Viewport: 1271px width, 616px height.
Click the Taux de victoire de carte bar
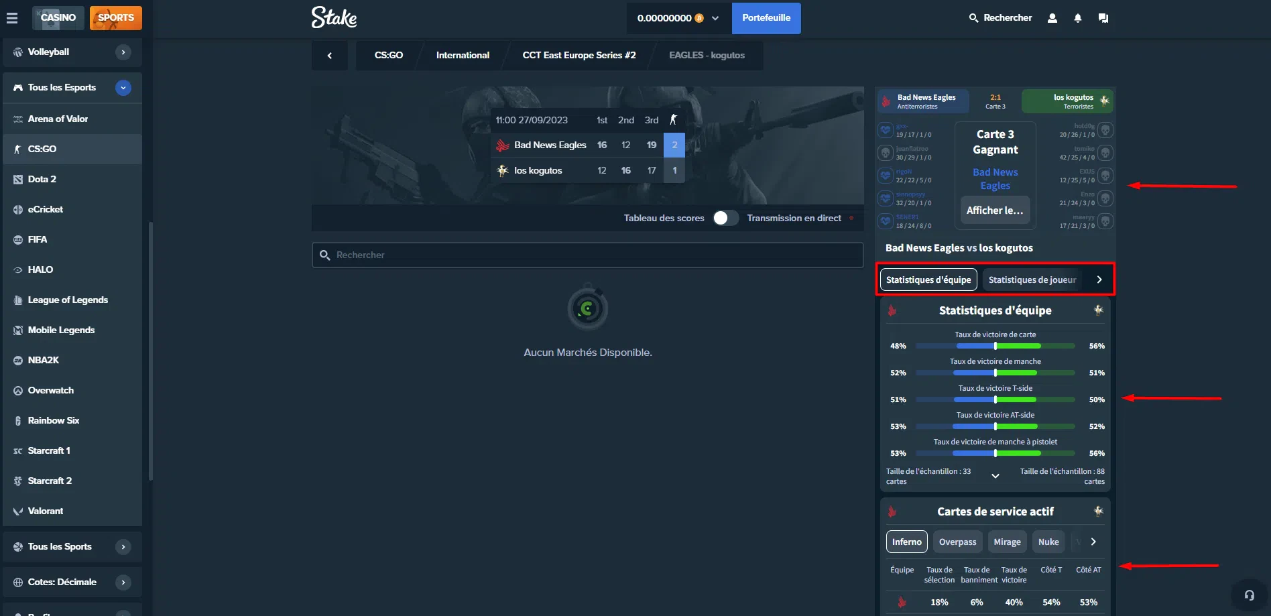pyautogui.click(x=995, y=346)
